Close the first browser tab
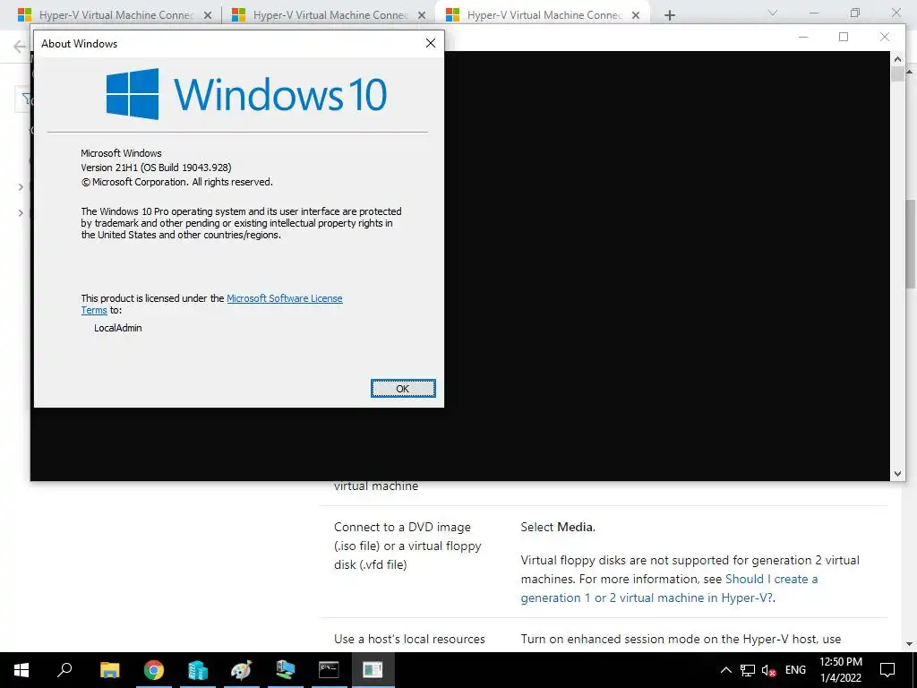 [208, 15]
